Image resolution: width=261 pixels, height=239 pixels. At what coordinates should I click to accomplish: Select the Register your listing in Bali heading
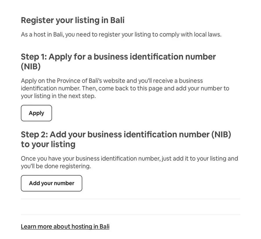pos(72,20)
